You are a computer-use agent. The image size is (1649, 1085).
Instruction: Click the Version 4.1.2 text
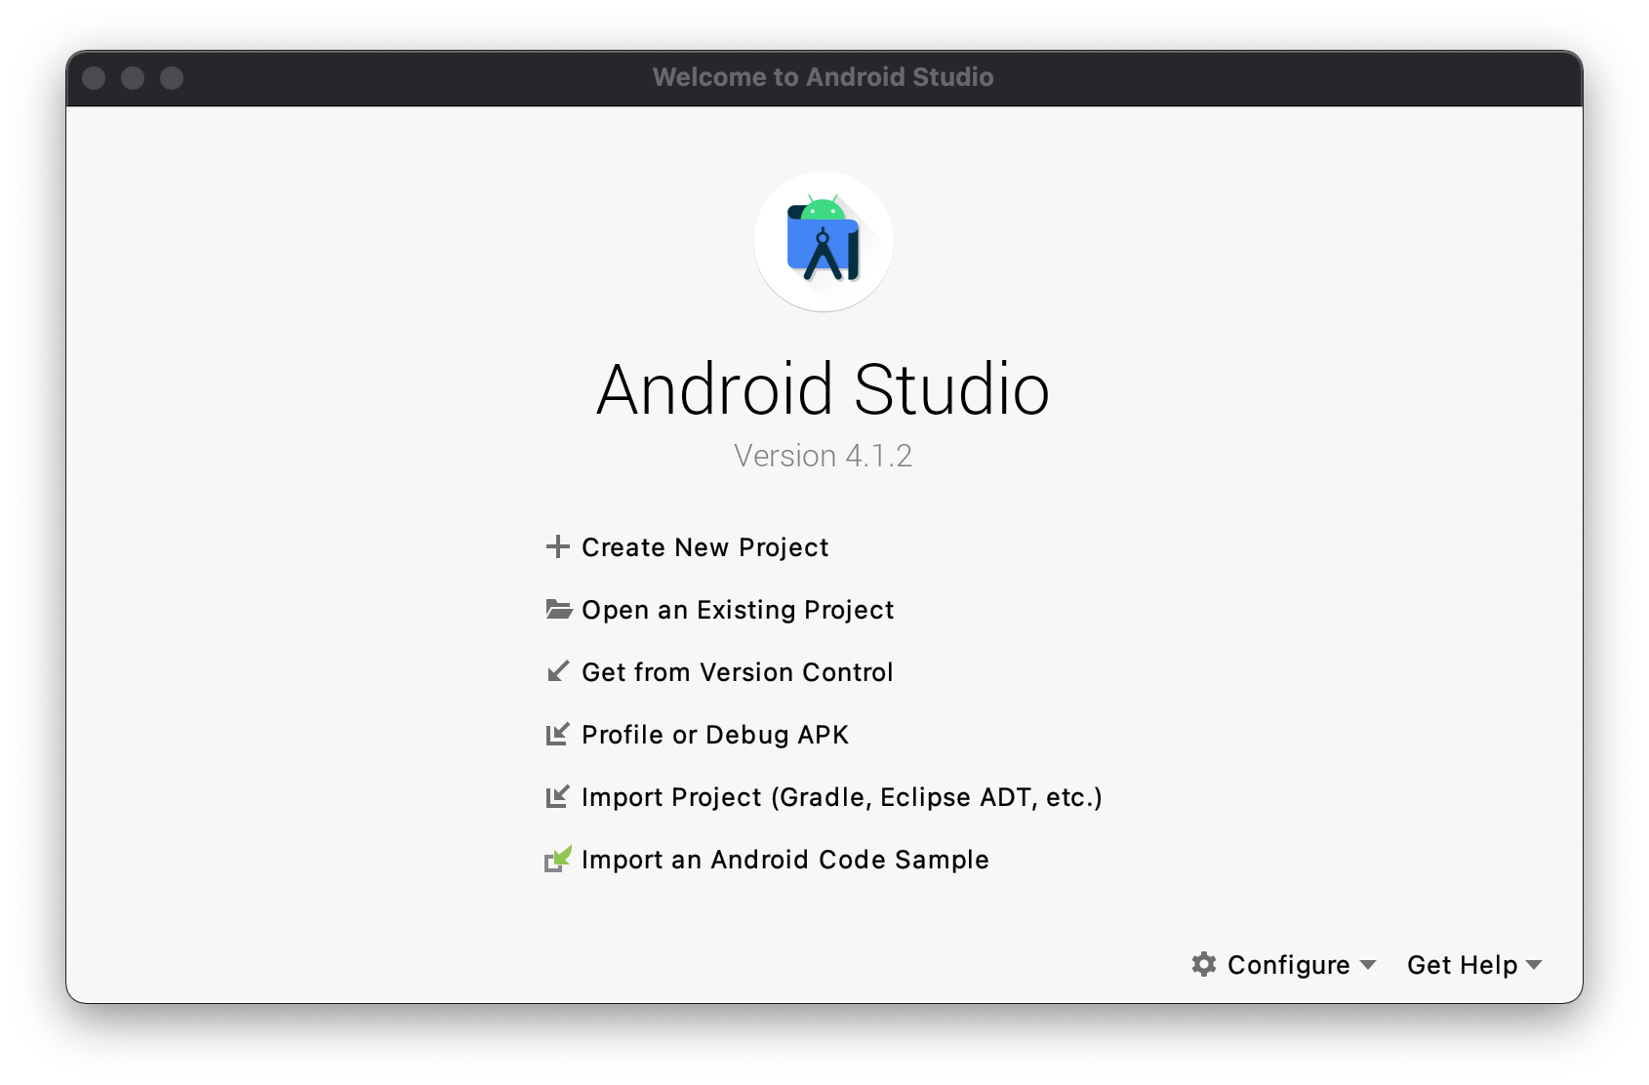click(824, 456)
